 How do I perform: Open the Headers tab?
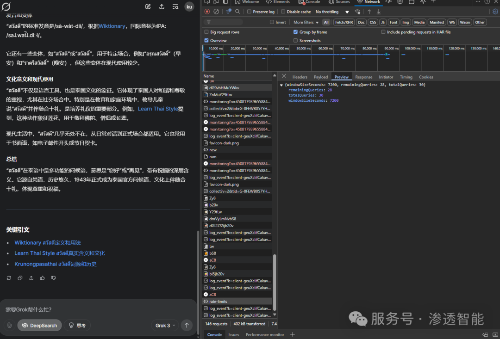coord(300,77)
